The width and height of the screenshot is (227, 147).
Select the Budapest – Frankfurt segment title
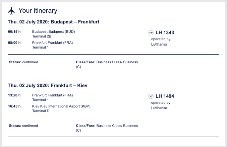(54, 22)
